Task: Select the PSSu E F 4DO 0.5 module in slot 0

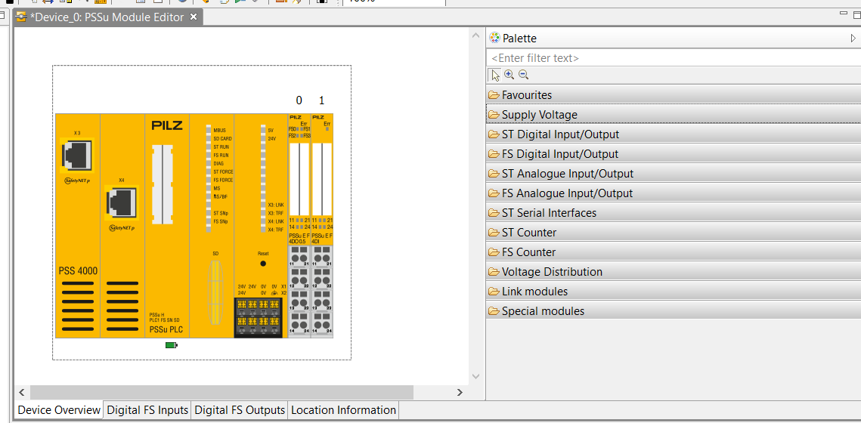Action: pos(299,226)
